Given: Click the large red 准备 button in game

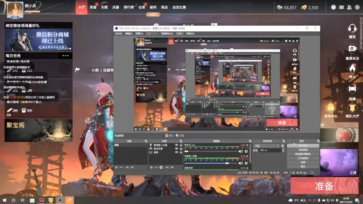Looking at the screenshot, I should [x=324, y=186].
